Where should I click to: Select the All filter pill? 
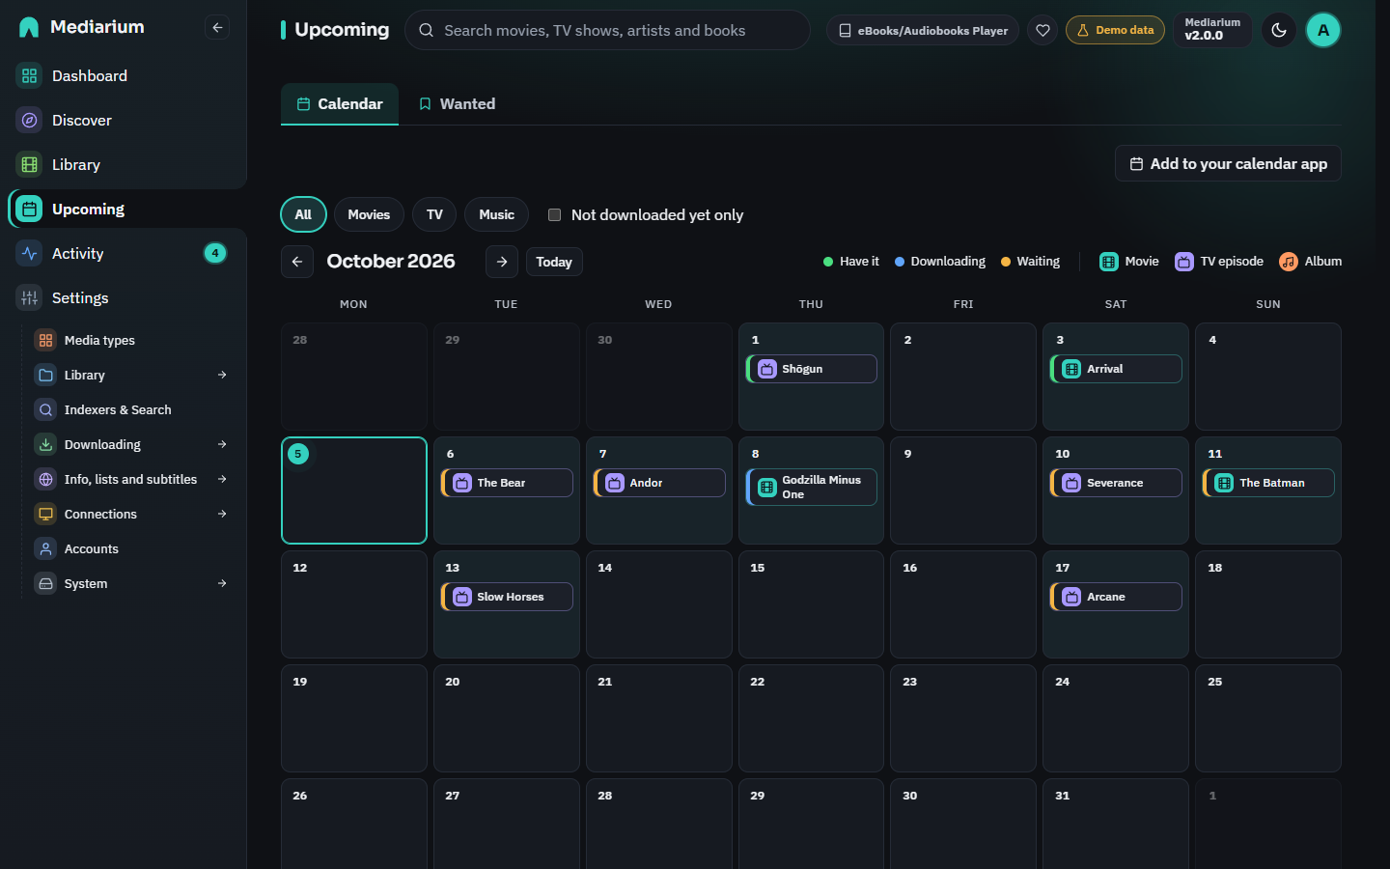pyautogui.click(x=303, y=214)
